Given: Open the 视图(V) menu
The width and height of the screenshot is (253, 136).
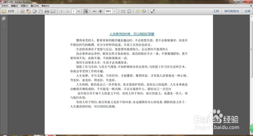Looking at the screenshot, I should (x=24, y=6).
